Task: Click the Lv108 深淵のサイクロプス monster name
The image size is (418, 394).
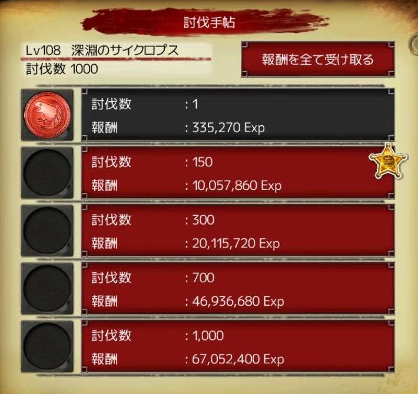Action: coord(102,51)
